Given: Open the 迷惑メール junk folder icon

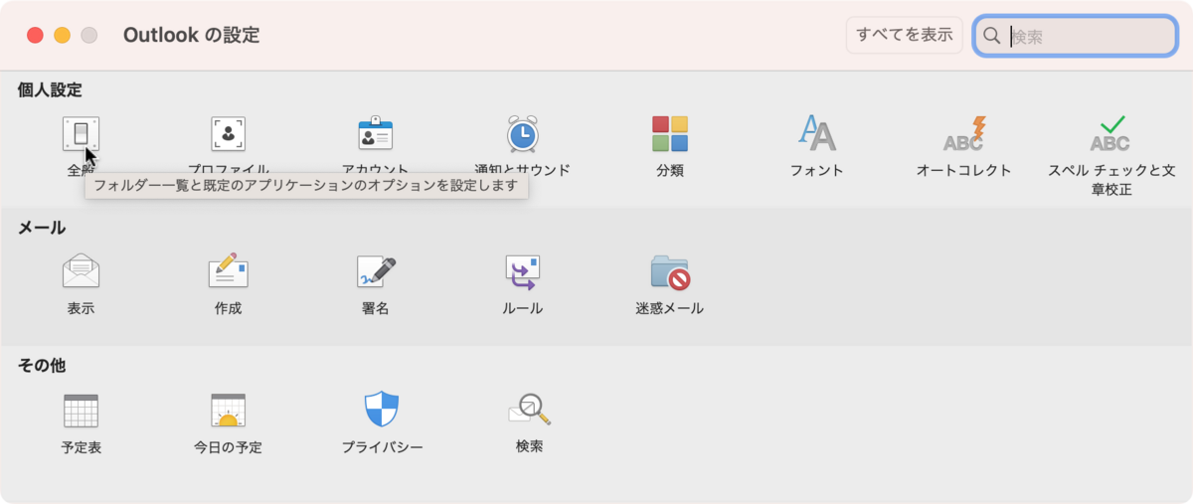Looking at the screenshot, I should (670, 271).
